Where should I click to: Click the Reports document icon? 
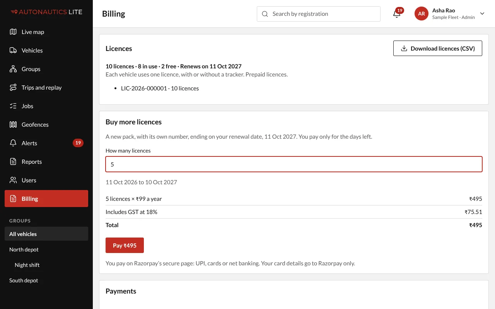point(13,161)
